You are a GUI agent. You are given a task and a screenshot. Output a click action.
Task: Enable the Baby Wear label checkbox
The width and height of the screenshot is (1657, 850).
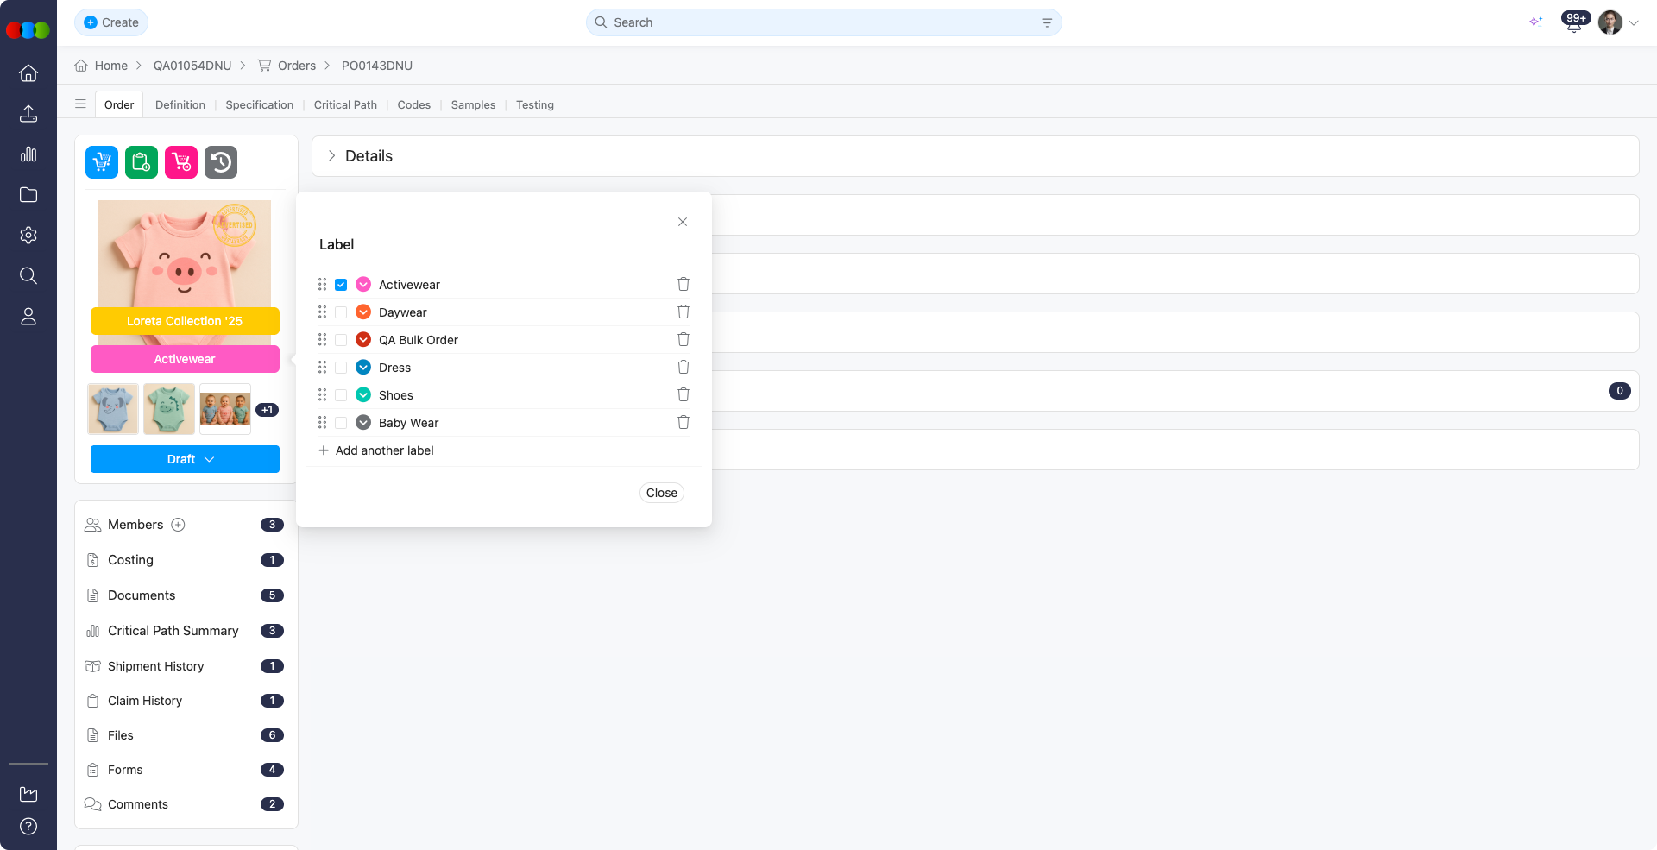[341, 423]
